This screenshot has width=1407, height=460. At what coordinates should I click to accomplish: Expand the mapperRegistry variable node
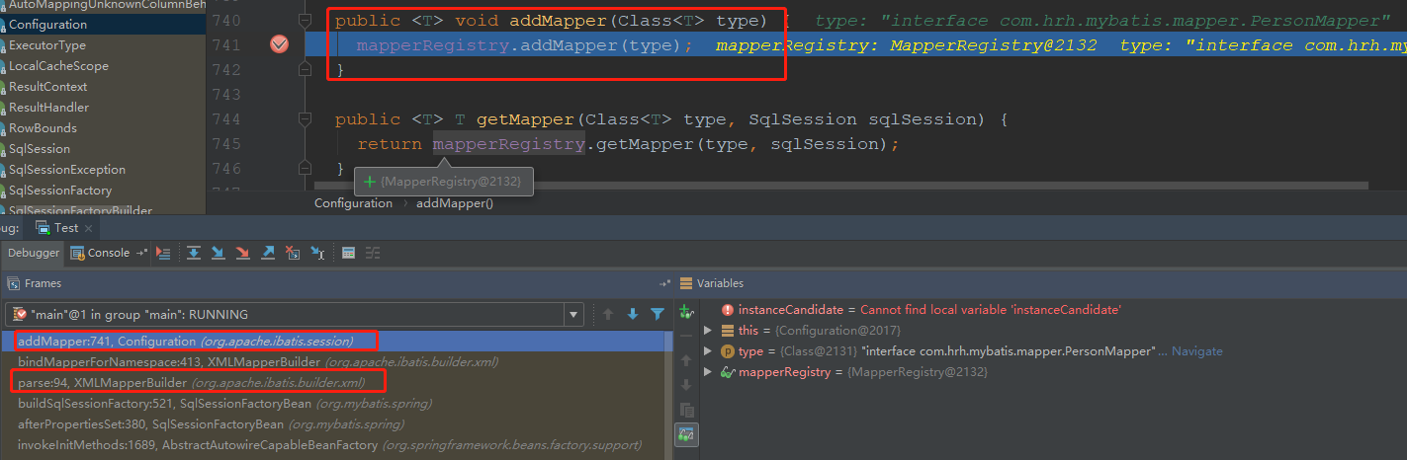(708, 372)
